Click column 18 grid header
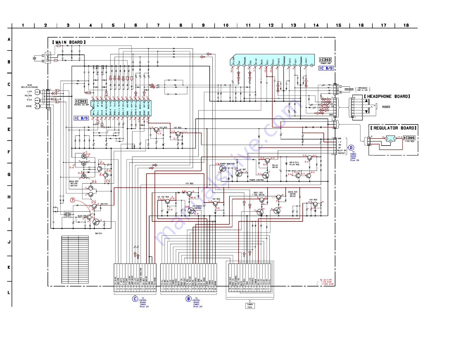 point(406,25)
